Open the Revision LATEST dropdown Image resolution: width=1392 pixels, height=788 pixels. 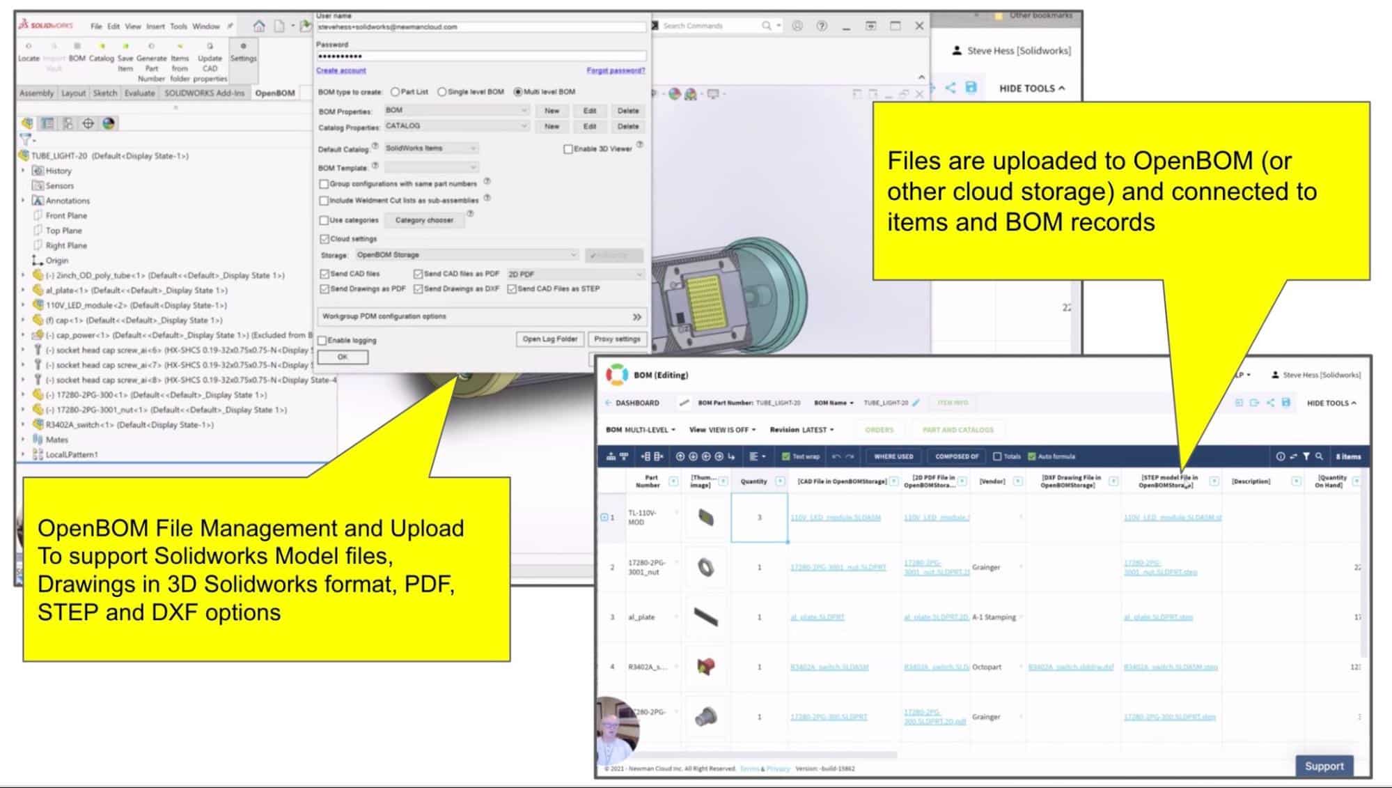click(801, 430)
